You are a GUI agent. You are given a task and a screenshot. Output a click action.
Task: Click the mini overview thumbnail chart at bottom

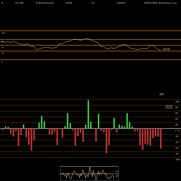coord(89,173)
